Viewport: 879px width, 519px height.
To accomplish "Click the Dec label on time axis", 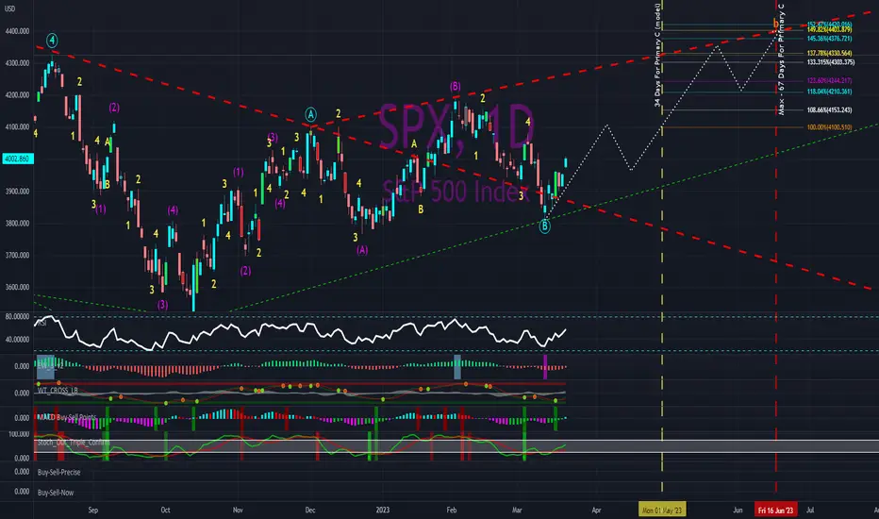I will click(310, 510).
